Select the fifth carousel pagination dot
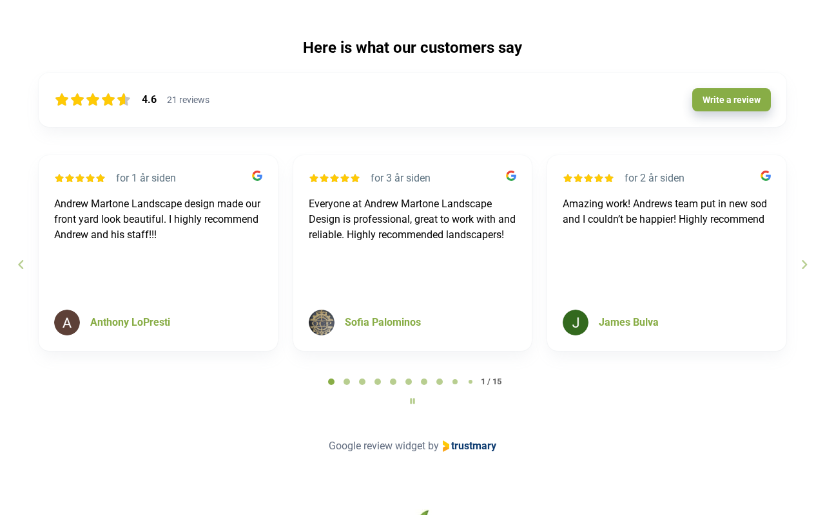The width and height of the screenshot is (825, 515). tap(393, 382)
